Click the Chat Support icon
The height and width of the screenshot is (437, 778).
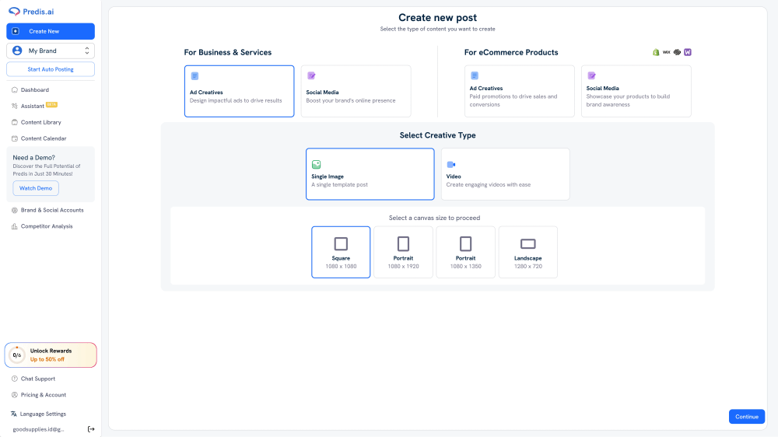[14, 379]
